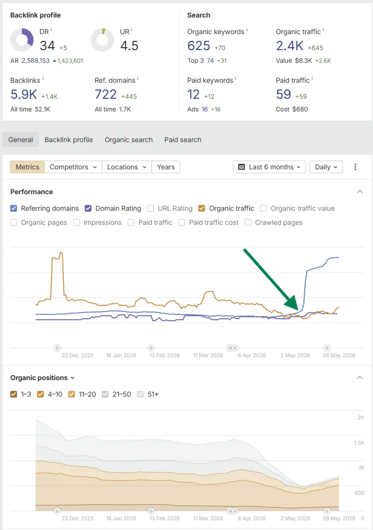Screen dimensions: 373x530
Task: Toggle Referring domains checkbox
Action: point(14,208)
